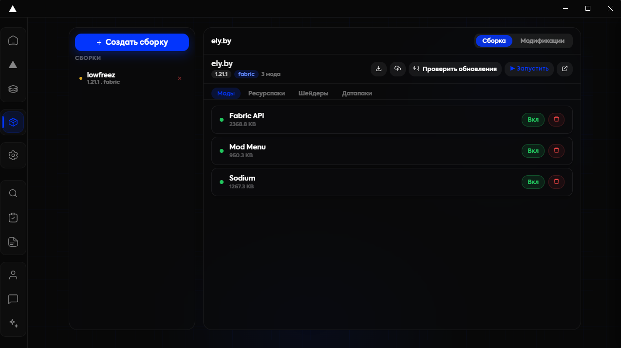The image size is (621, 348).
Task: Click the 2368.8 KB size text
Action: pos(243,125)
